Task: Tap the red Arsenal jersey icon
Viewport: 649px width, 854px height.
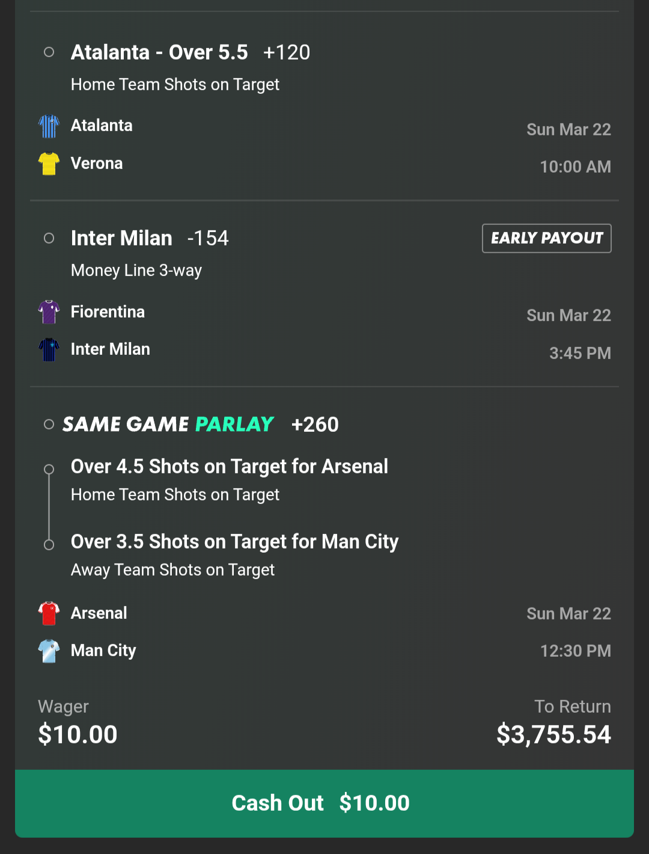Action: pos(49,613)
